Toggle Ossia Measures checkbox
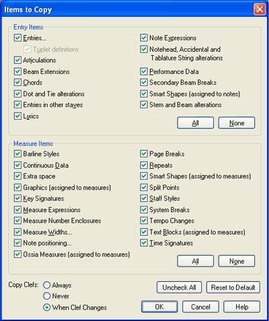 point(17,254)
